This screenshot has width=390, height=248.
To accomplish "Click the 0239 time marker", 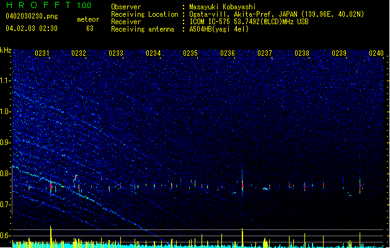I will 339,53.
